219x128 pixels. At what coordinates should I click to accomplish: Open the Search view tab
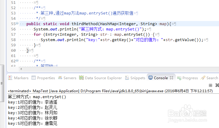pyautogui.click(x=209, y=78)
